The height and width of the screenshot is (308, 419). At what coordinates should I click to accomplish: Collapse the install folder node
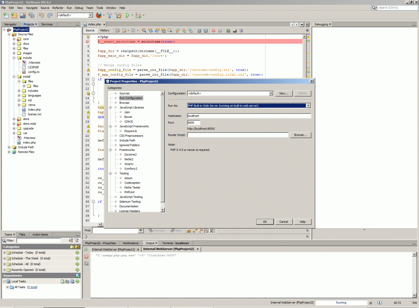click(14, 77)
